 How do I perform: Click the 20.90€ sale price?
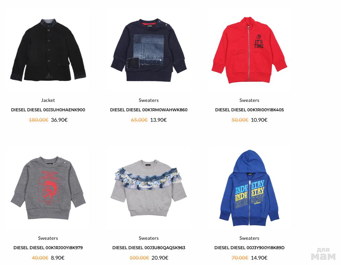(160, 258)
